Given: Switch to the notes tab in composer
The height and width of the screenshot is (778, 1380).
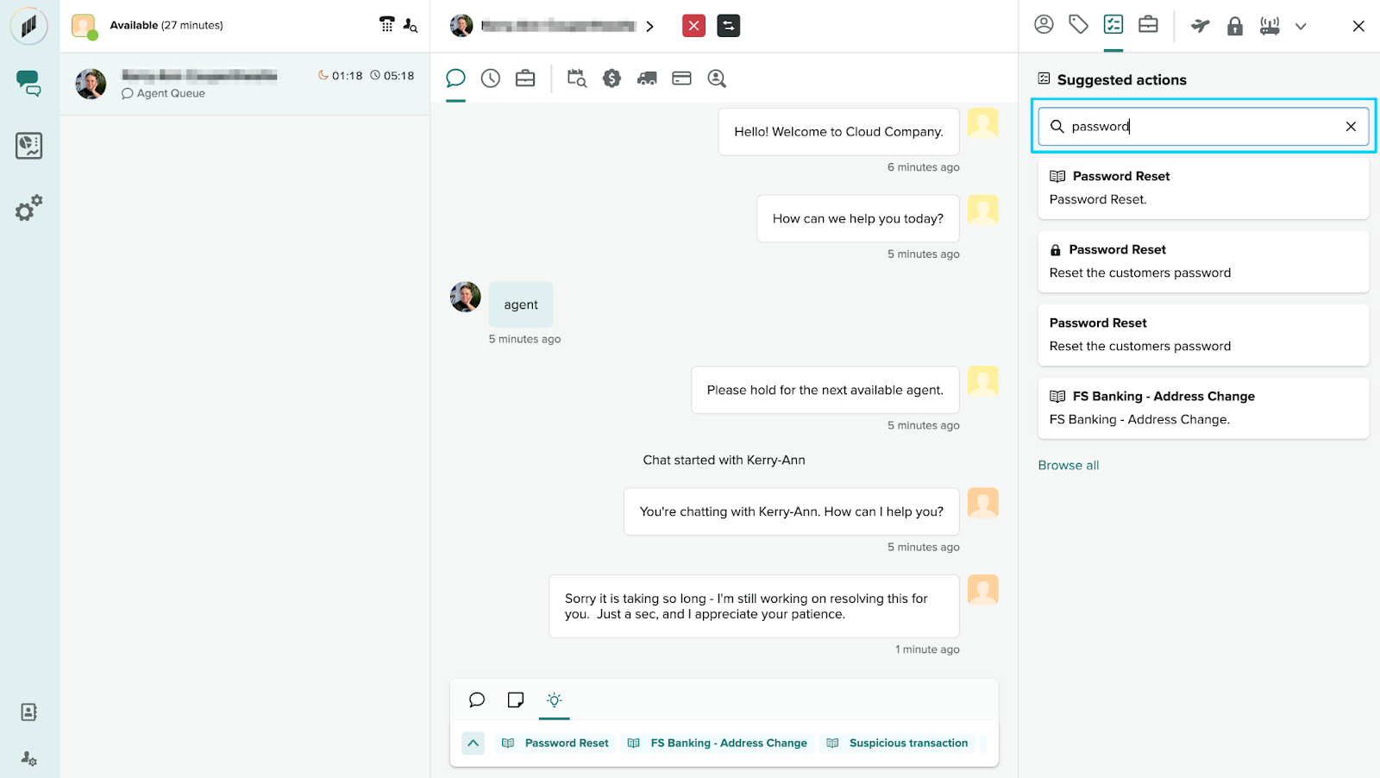Looking at the screenshot, I should (516, 700).
